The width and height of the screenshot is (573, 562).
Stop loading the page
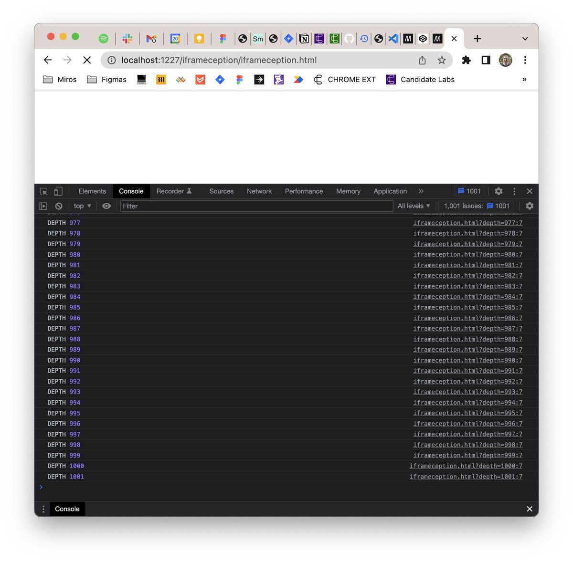click(x=87, y=60)
